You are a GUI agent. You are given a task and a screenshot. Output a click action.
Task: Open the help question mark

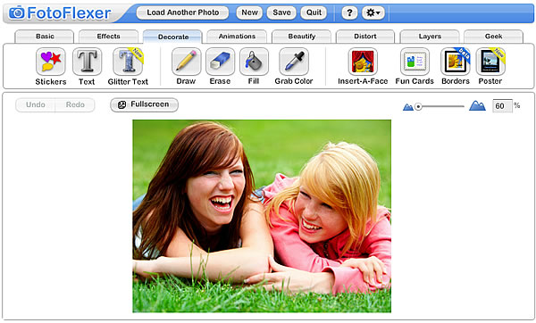tap(349, 13)
